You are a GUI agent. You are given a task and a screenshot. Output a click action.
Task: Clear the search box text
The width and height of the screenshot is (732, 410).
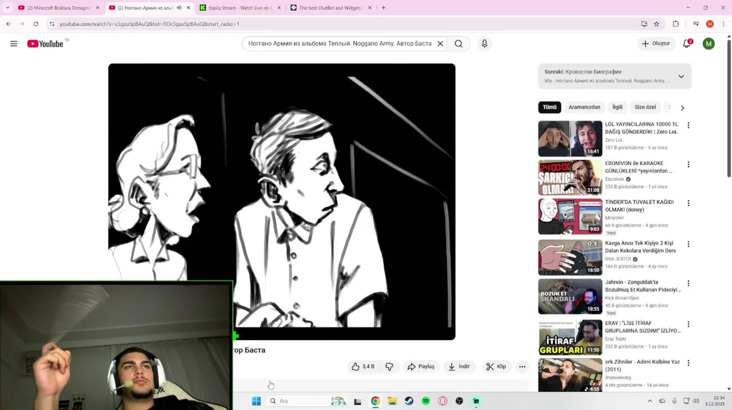click(x=440, y=44)
